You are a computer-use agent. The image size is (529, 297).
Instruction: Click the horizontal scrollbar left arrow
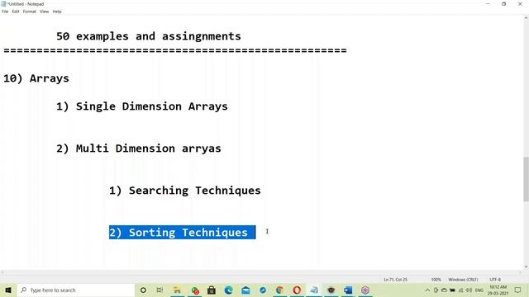click(x=2, y=272)
